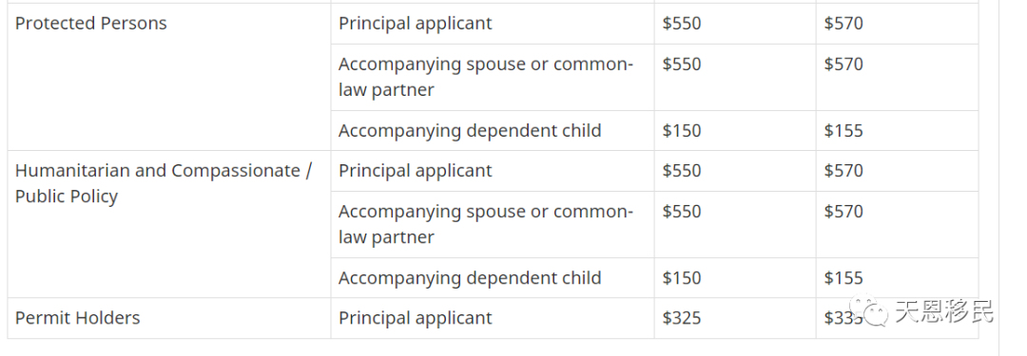Select $550 fee for Humanitarian principal applicant

pos(682,171)
